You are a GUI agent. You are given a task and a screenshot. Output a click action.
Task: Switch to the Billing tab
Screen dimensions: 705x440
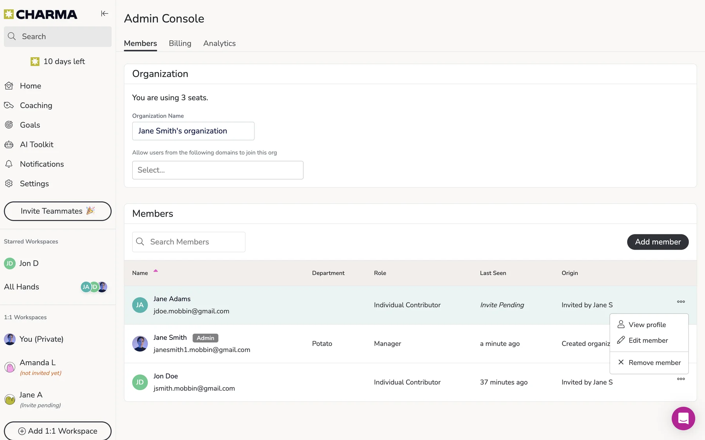[180, 43]
